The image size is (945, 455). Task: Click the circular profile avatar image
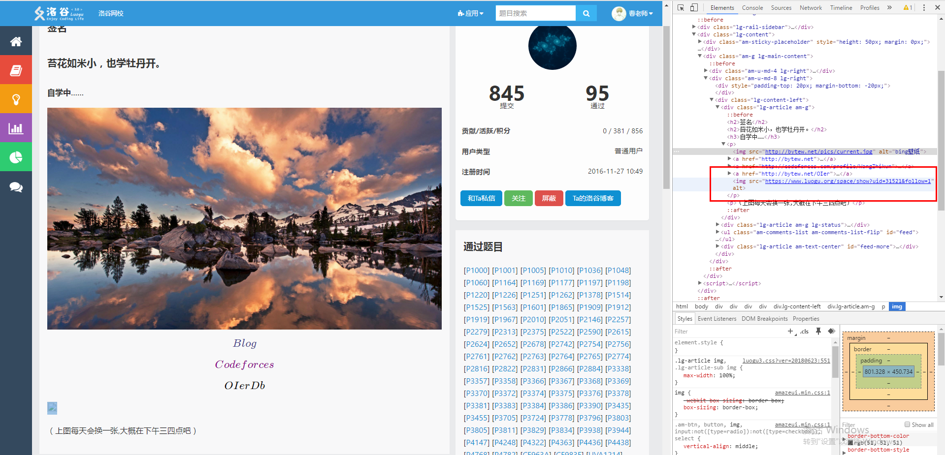(x=552, y=46)
